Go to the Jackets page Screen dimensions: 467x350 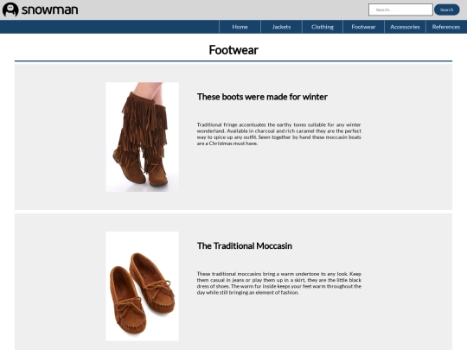point(281,27)
